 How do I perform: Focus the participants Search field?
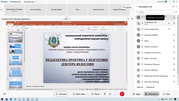[x=155, y=12]
